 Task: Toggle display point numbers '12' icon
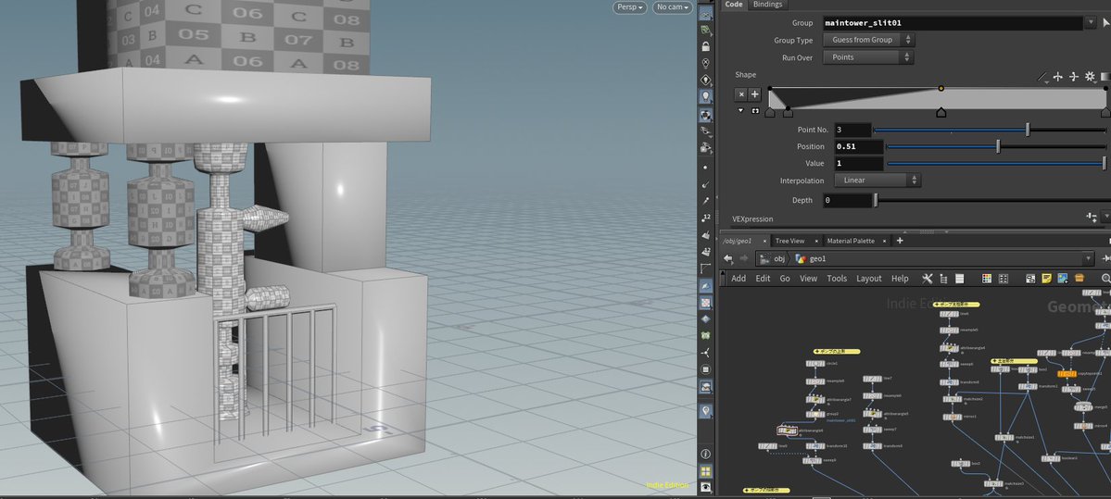point(705,218)
